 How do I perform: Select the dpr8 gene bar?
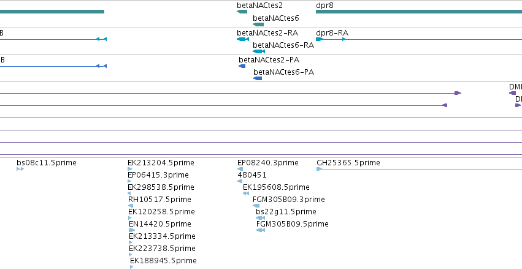[419, 12]
